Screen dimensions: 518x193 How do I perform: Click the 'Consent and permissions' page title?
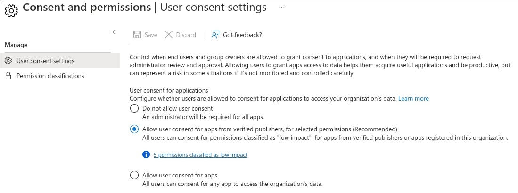(87, 7)
